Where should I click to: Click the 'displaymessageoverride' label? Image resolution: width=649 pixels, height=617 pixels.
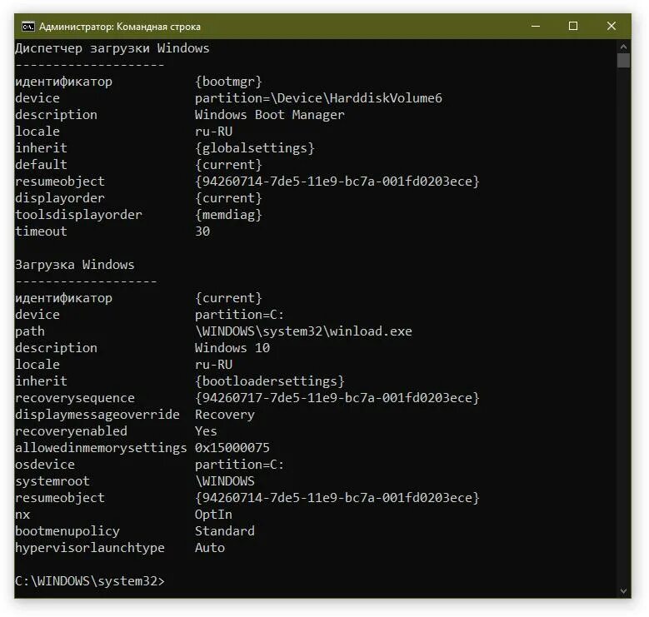click(97, 415)
